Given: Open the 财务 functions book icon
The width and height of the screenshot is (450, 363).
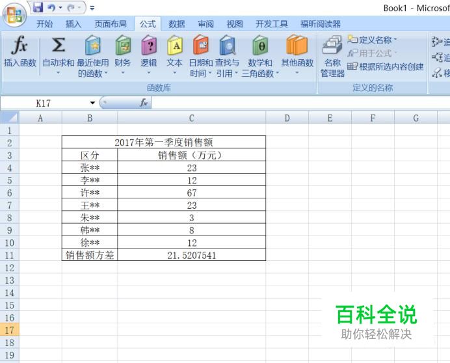Looking at the screenshot, I should [x=123, y=46].
